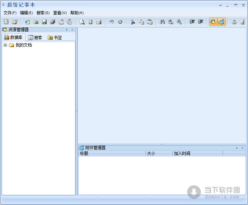The image size is (248, 205).
Task: Click the Save All stacked disks icon
Action: click(52, 21)
